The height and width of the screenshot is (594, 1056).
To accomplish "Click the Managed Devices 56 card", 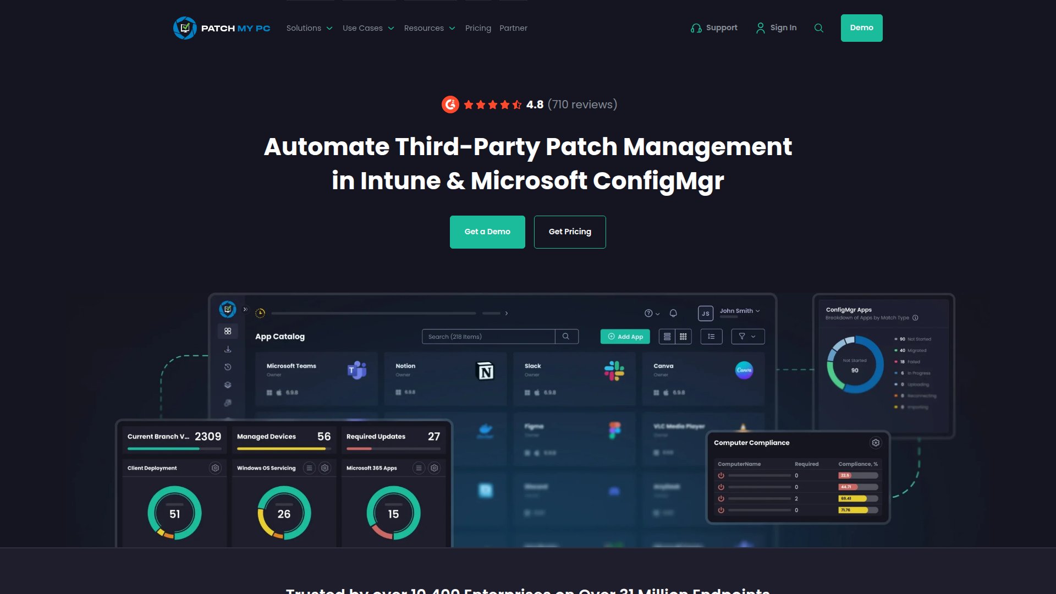I will point(284,440).
